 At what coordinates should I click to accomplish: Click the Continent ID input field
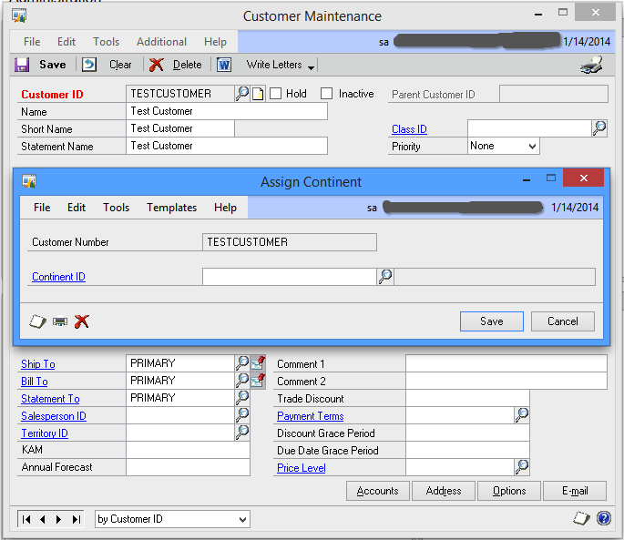(289, 277)
